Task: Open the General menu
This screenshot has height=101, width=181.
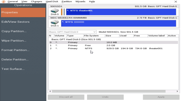Action: pyautogui.click(x=13, y=1)
